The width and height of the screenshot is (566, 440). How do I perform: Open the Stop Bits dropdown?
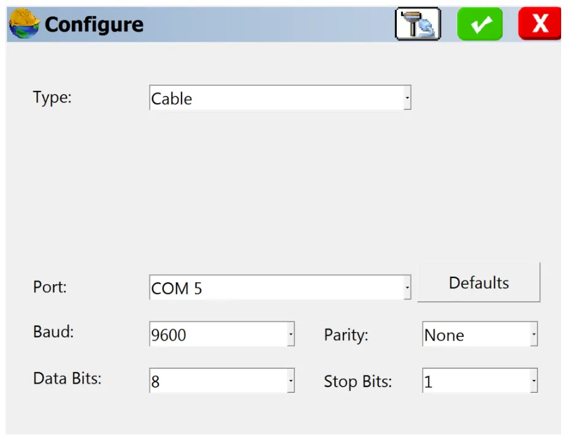[480, 380]
